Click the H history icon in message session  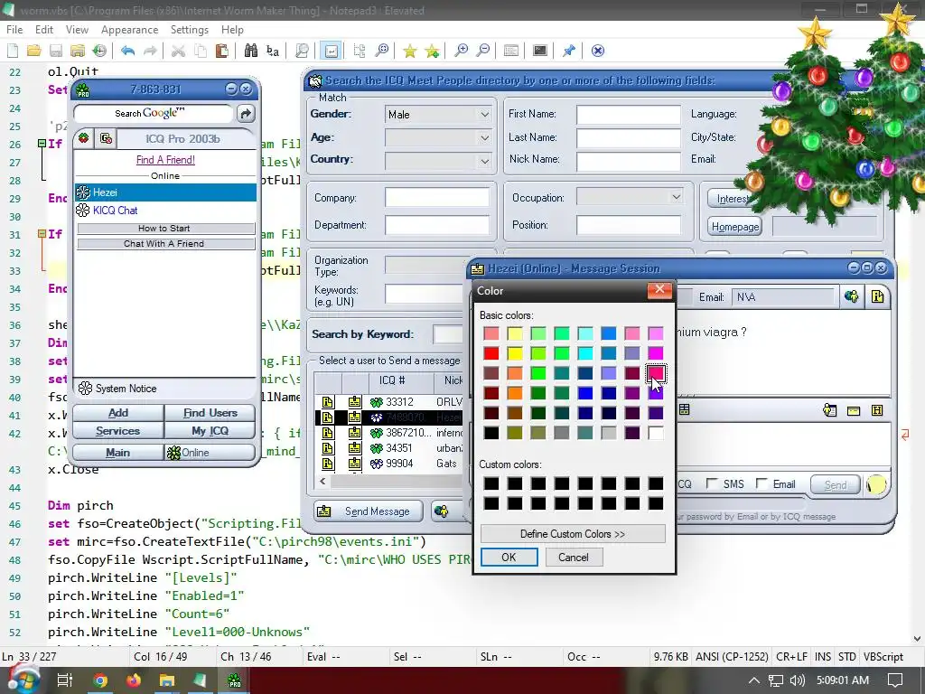click(x=877, y=410)
